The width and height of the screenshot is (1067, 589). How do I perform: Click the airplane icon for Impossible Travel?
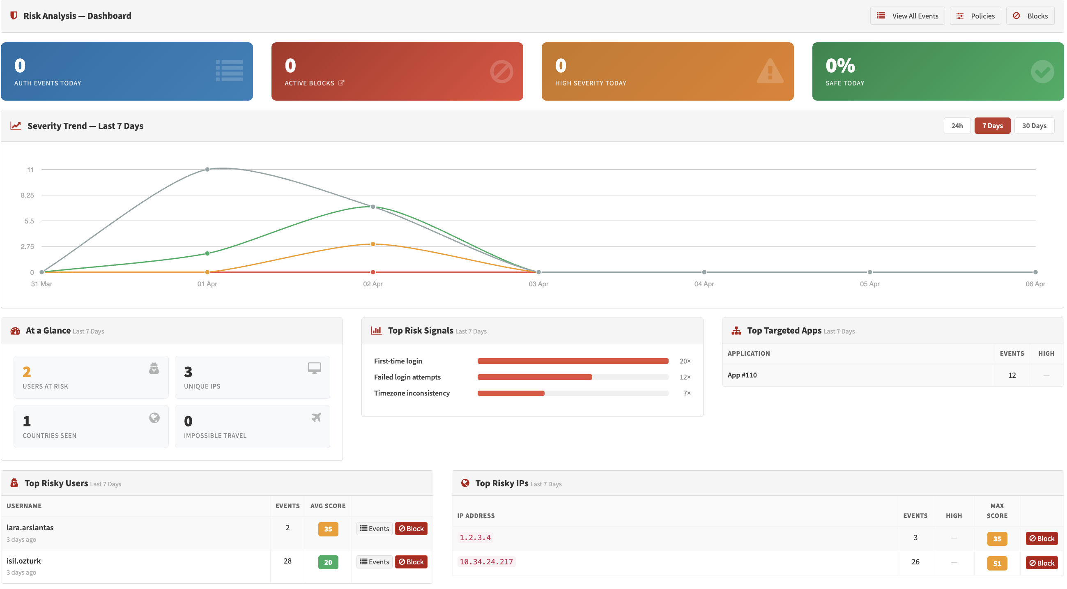click(x=316, y=418)
